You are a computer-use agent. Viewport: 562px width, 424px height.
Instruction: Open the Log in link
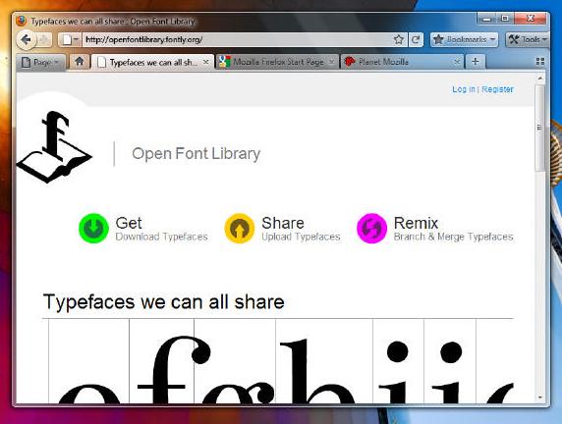click(x=464, y=89)
